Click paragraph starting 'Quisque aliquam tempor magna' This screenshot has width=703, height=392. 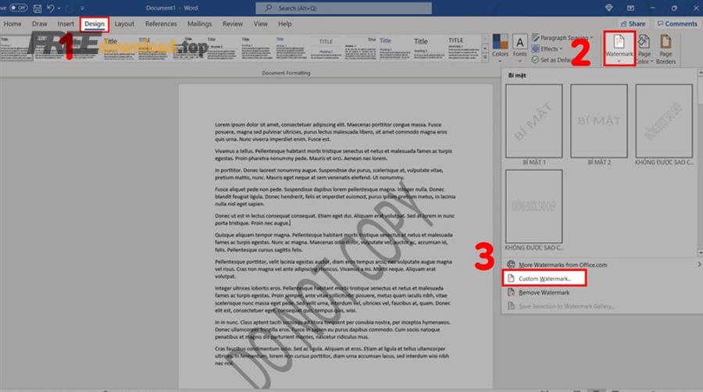334,242
